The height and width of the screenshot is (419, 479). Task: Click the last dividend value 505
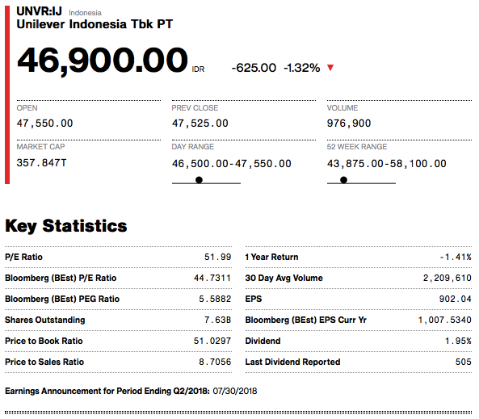click(464, 362)
